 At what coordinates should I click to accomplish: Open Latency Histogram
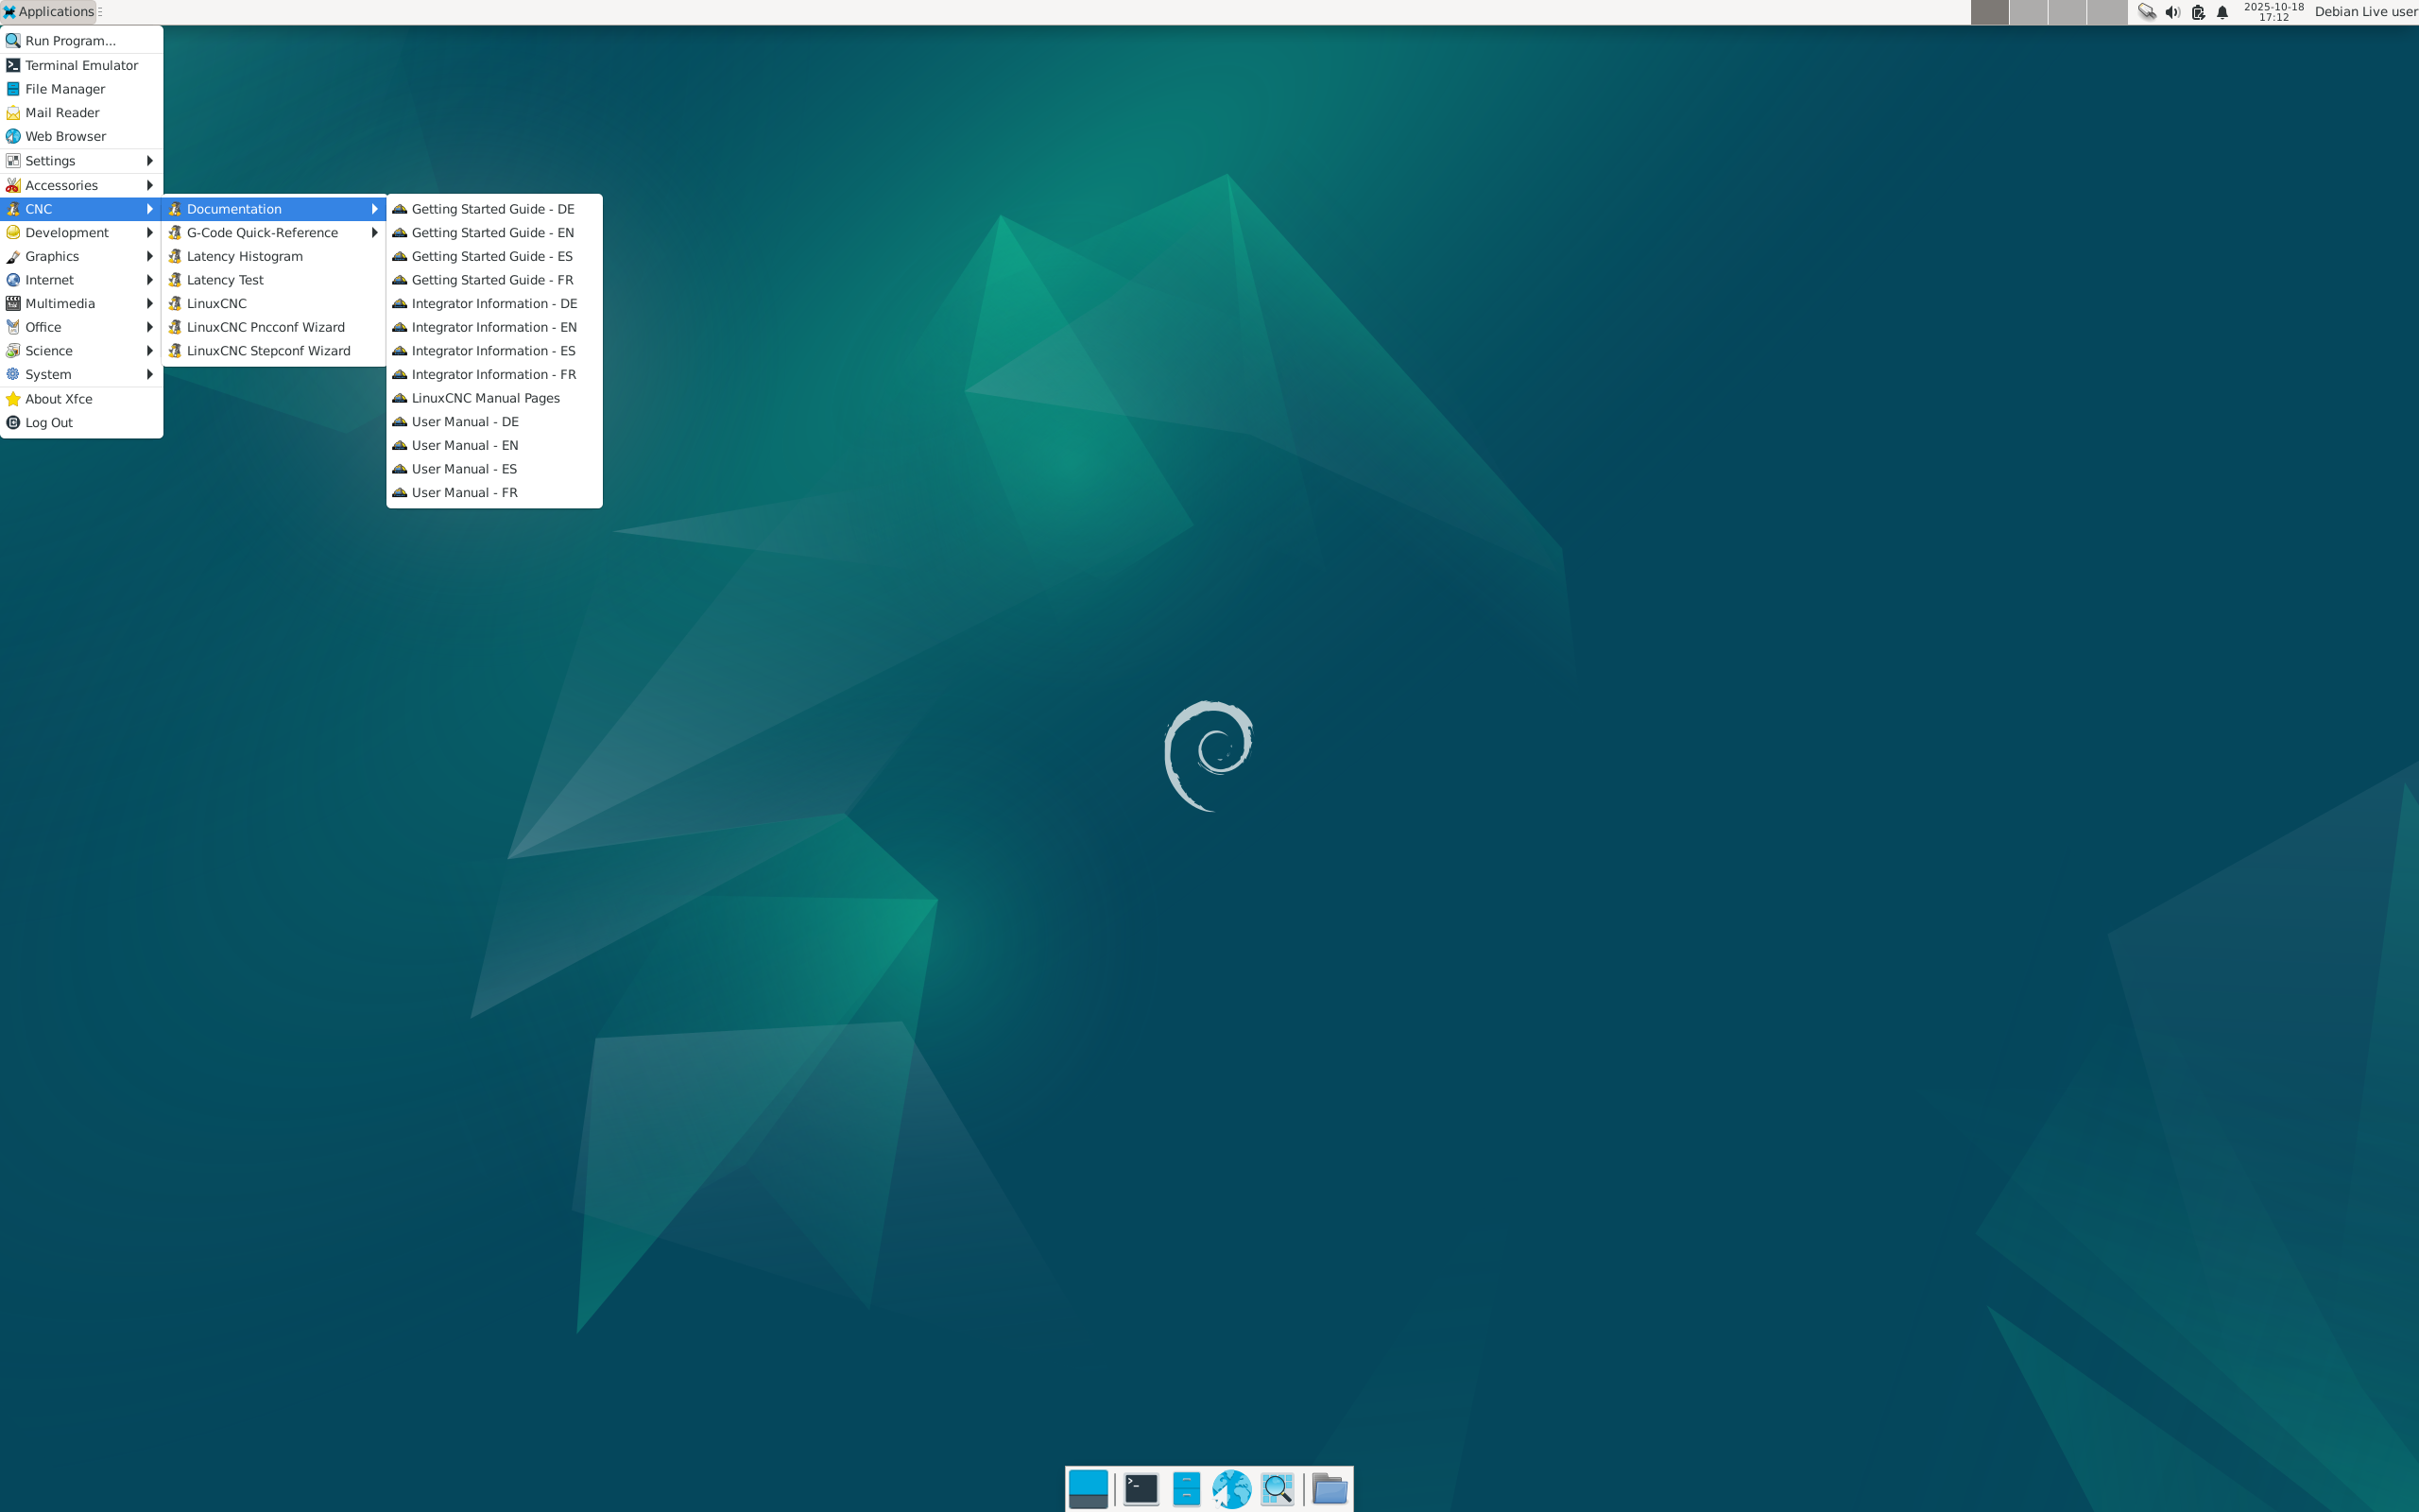[274, 256]
